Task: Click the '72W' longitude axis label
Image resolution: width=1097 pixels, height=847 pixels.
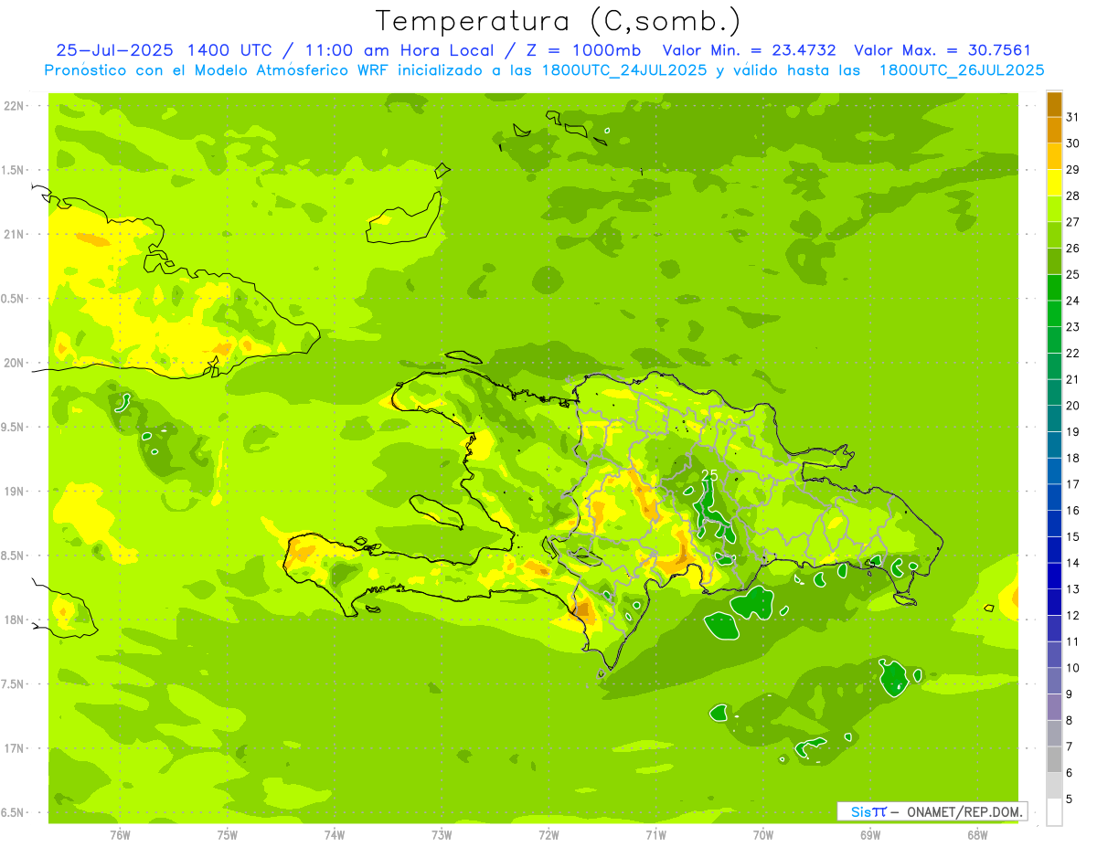Action: (548, 835)
